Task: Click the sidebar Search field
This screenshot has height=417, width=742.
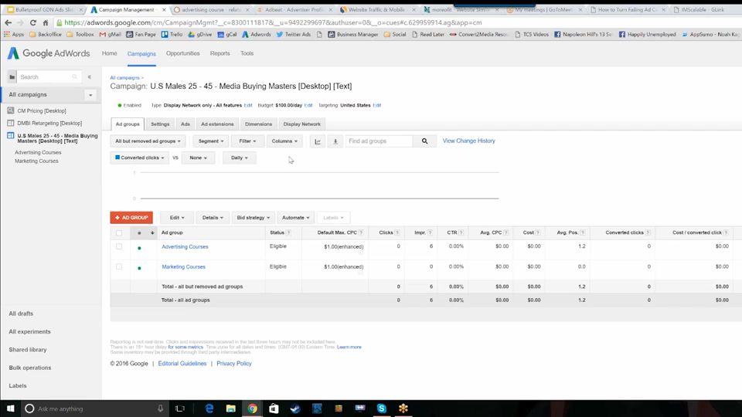Action: (x=49, y=76)
